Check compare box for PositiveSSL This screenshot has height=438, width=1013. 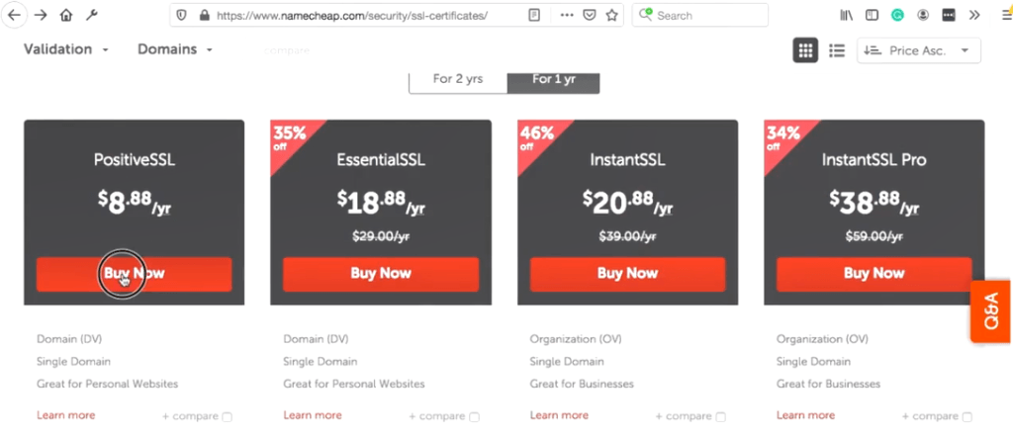coord(227,417)
